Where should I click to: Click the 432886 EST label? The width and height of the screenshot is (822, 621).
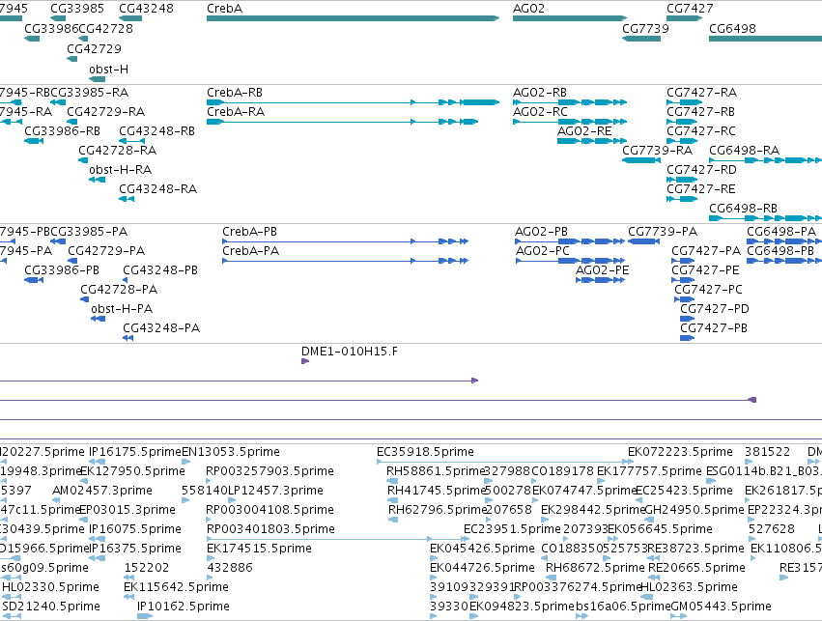230,568
